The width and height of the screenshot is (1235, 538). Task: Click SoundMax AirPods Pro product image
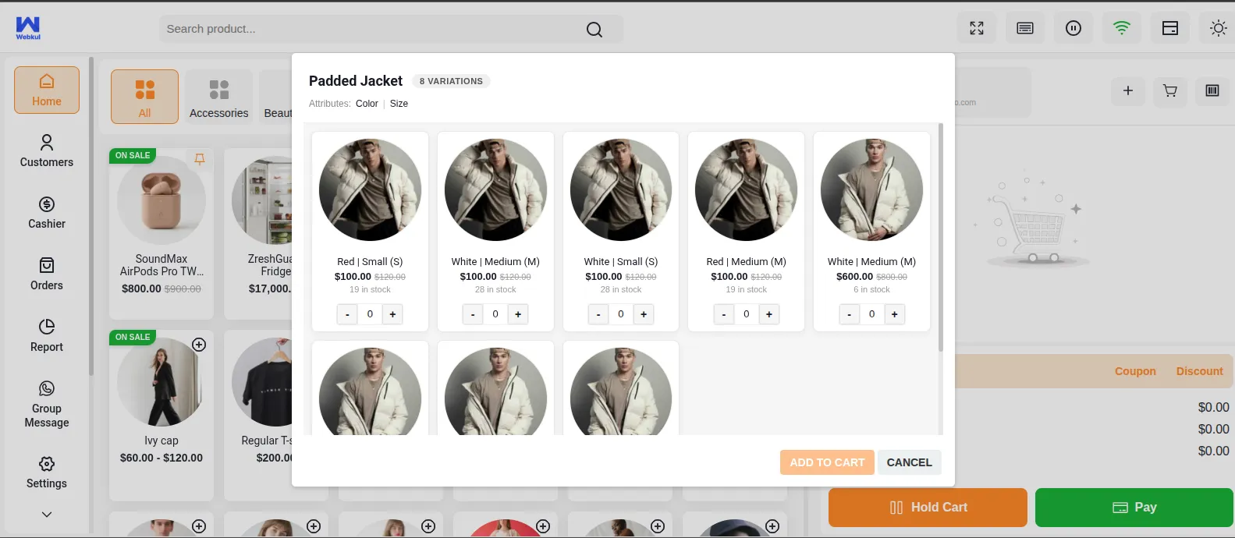[161, 200]
